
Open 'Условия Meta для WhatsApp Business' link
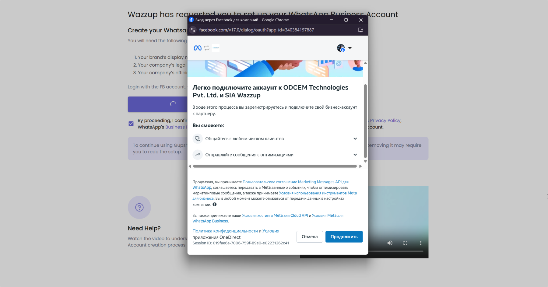tap(328, 215)
